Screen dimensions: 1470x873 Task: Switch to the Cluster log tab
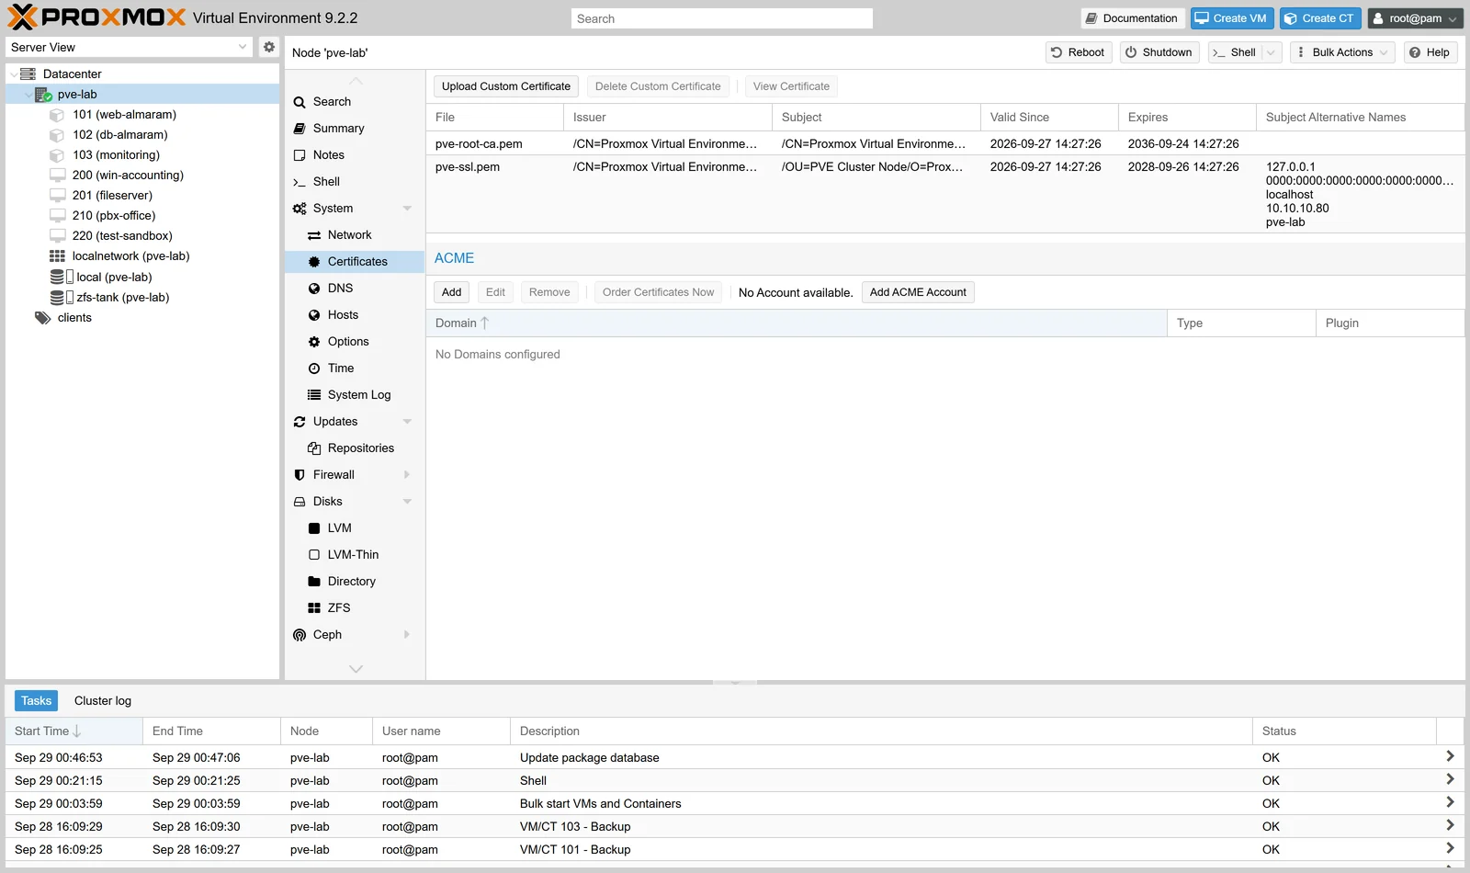(x=103, y=701)
